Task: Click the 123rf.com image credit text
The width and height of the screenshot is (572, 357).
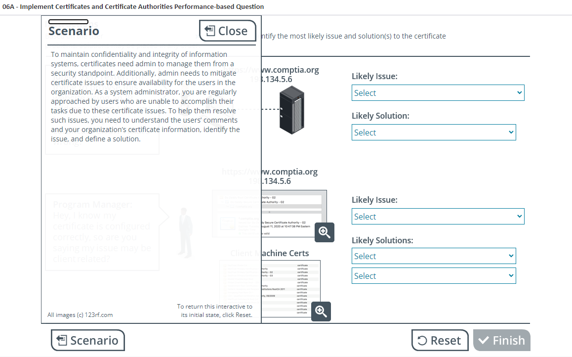Action: (x=80, y=315)
